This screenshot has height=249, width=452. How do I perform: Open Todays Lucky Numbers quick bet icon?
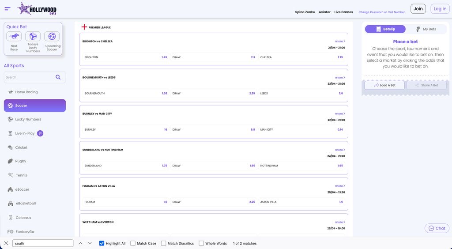tap(33, 36)
